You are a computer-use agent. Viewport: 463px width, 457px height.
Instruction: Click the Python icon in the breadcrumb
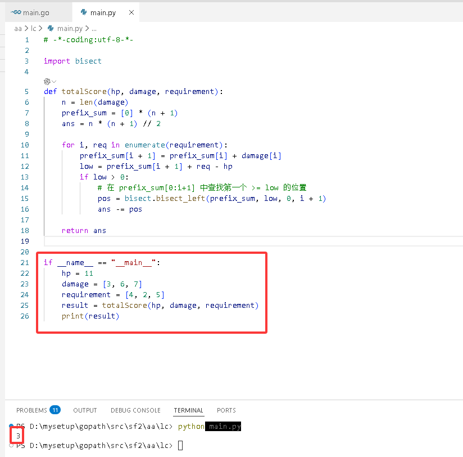click(51, 28)
